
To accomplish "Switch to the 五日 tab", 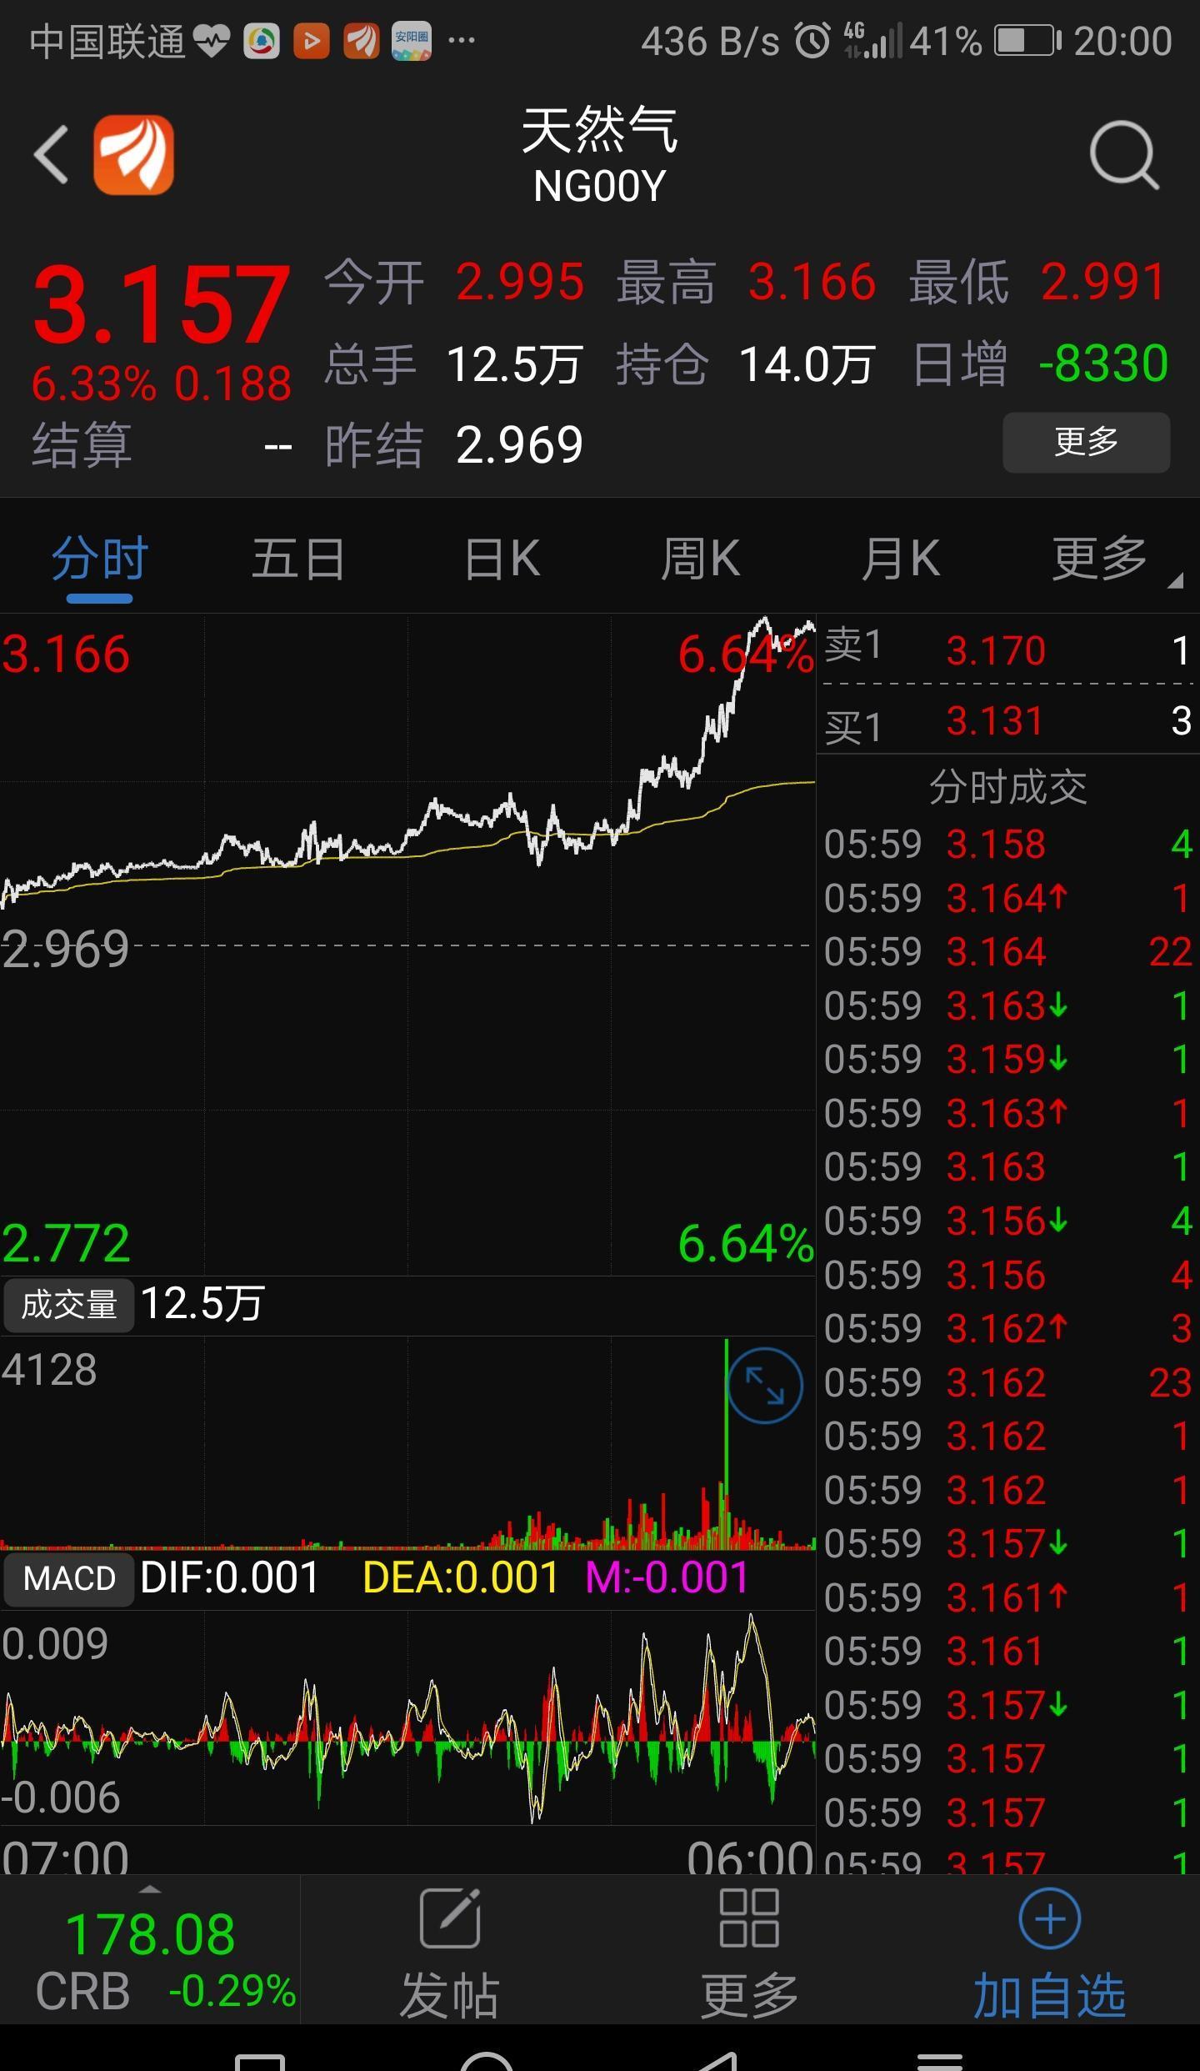I will click(x=298, y=559).
